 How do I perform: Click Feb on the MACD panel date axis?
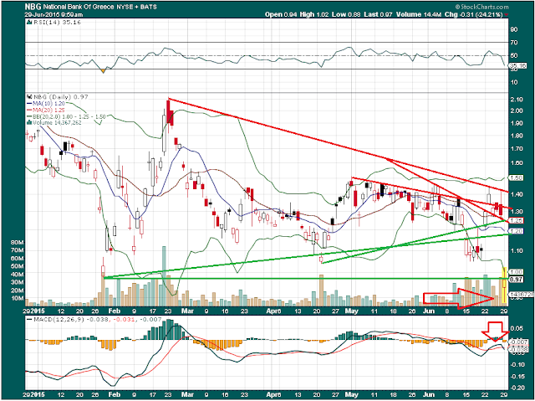115,394
